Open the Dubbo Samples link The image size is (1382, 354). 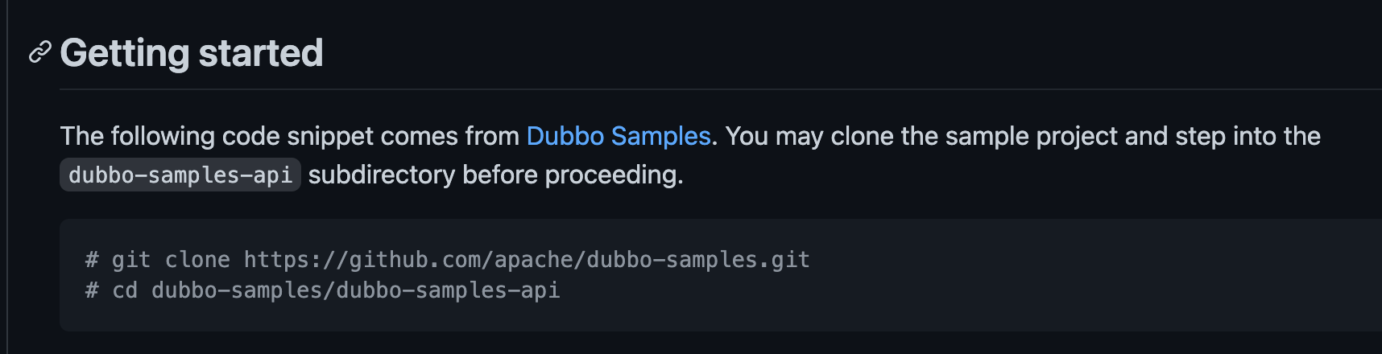[x=618, y=136]
